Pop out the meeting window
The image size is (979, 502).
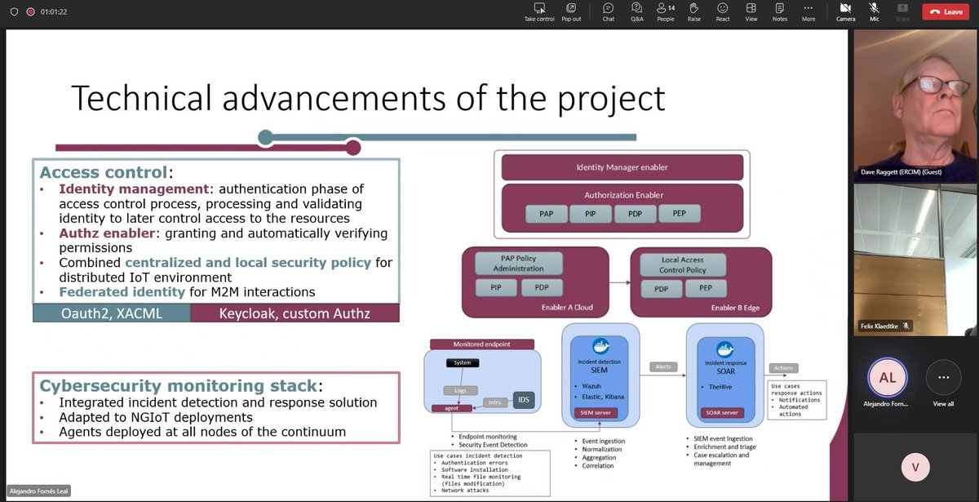click(571, 11)
